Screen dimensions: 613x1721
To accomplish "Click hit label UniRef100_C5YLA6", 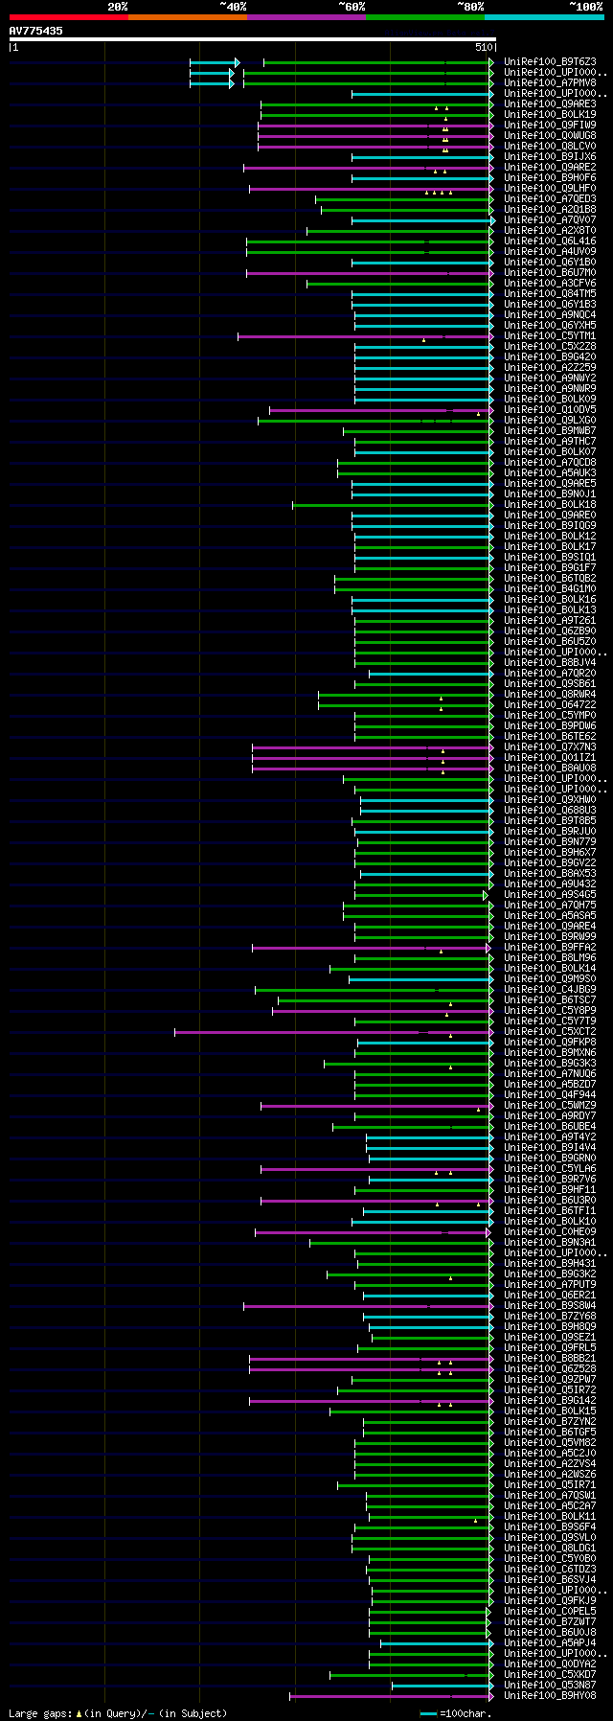I will point(550,1169).
